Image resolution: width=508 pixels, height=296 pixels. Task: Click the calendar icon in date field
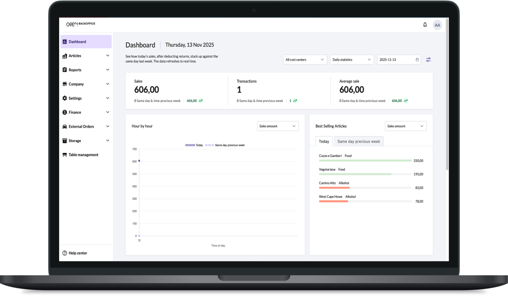point(417,60)
